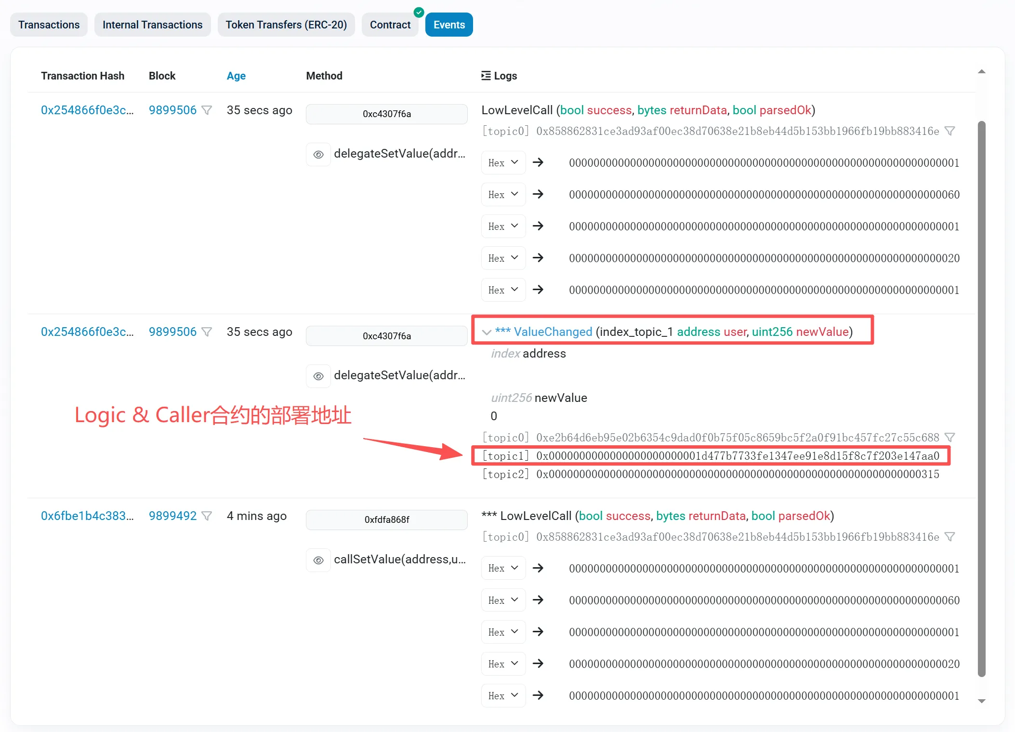Click the filter icon next to block 9899492
1015x732 pixels.
[x=207, y=515]
